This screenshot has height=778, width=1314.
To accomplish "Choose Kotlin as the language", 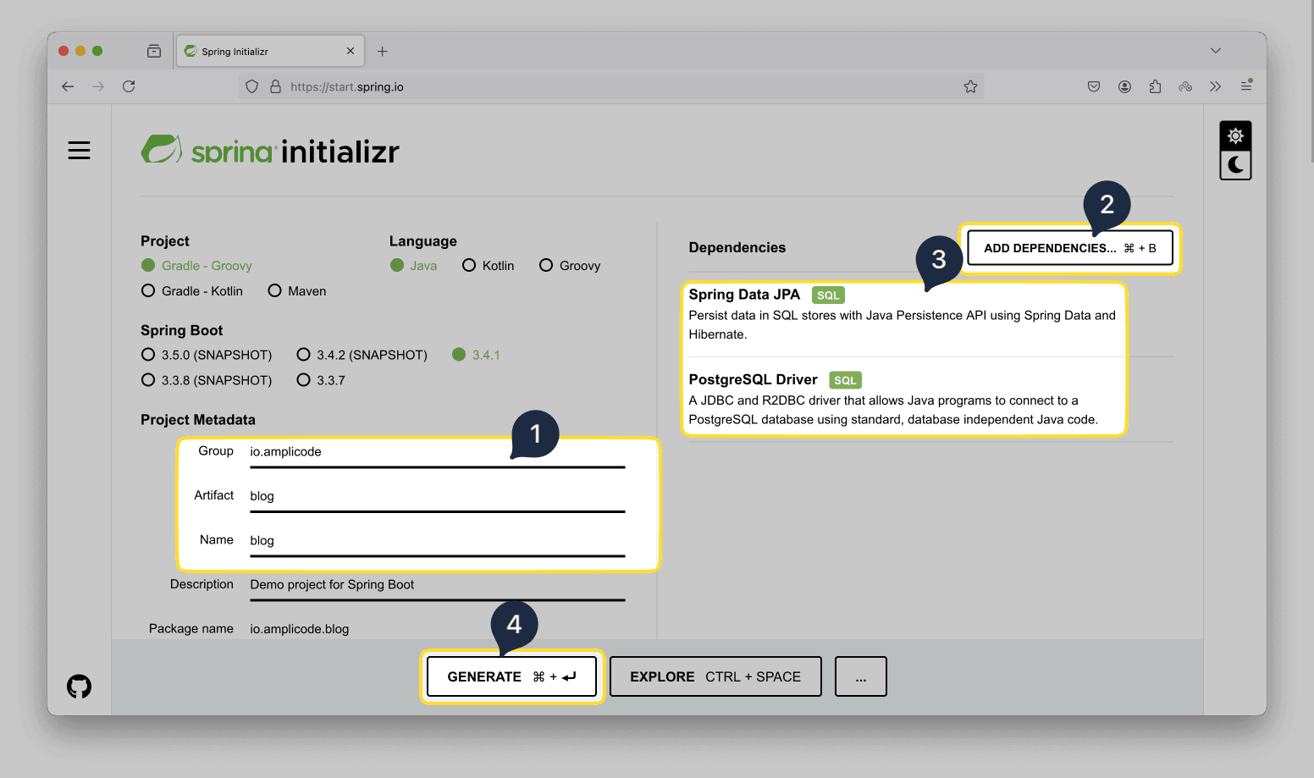I will (x=489, y=266).
